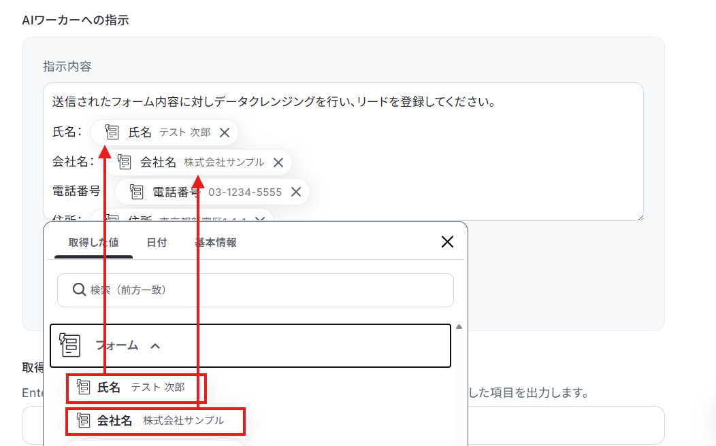Viewport: 716px width, 446px height.
Task: Focus the 検索（前方一致） search field
Action: tap(255, 290)
